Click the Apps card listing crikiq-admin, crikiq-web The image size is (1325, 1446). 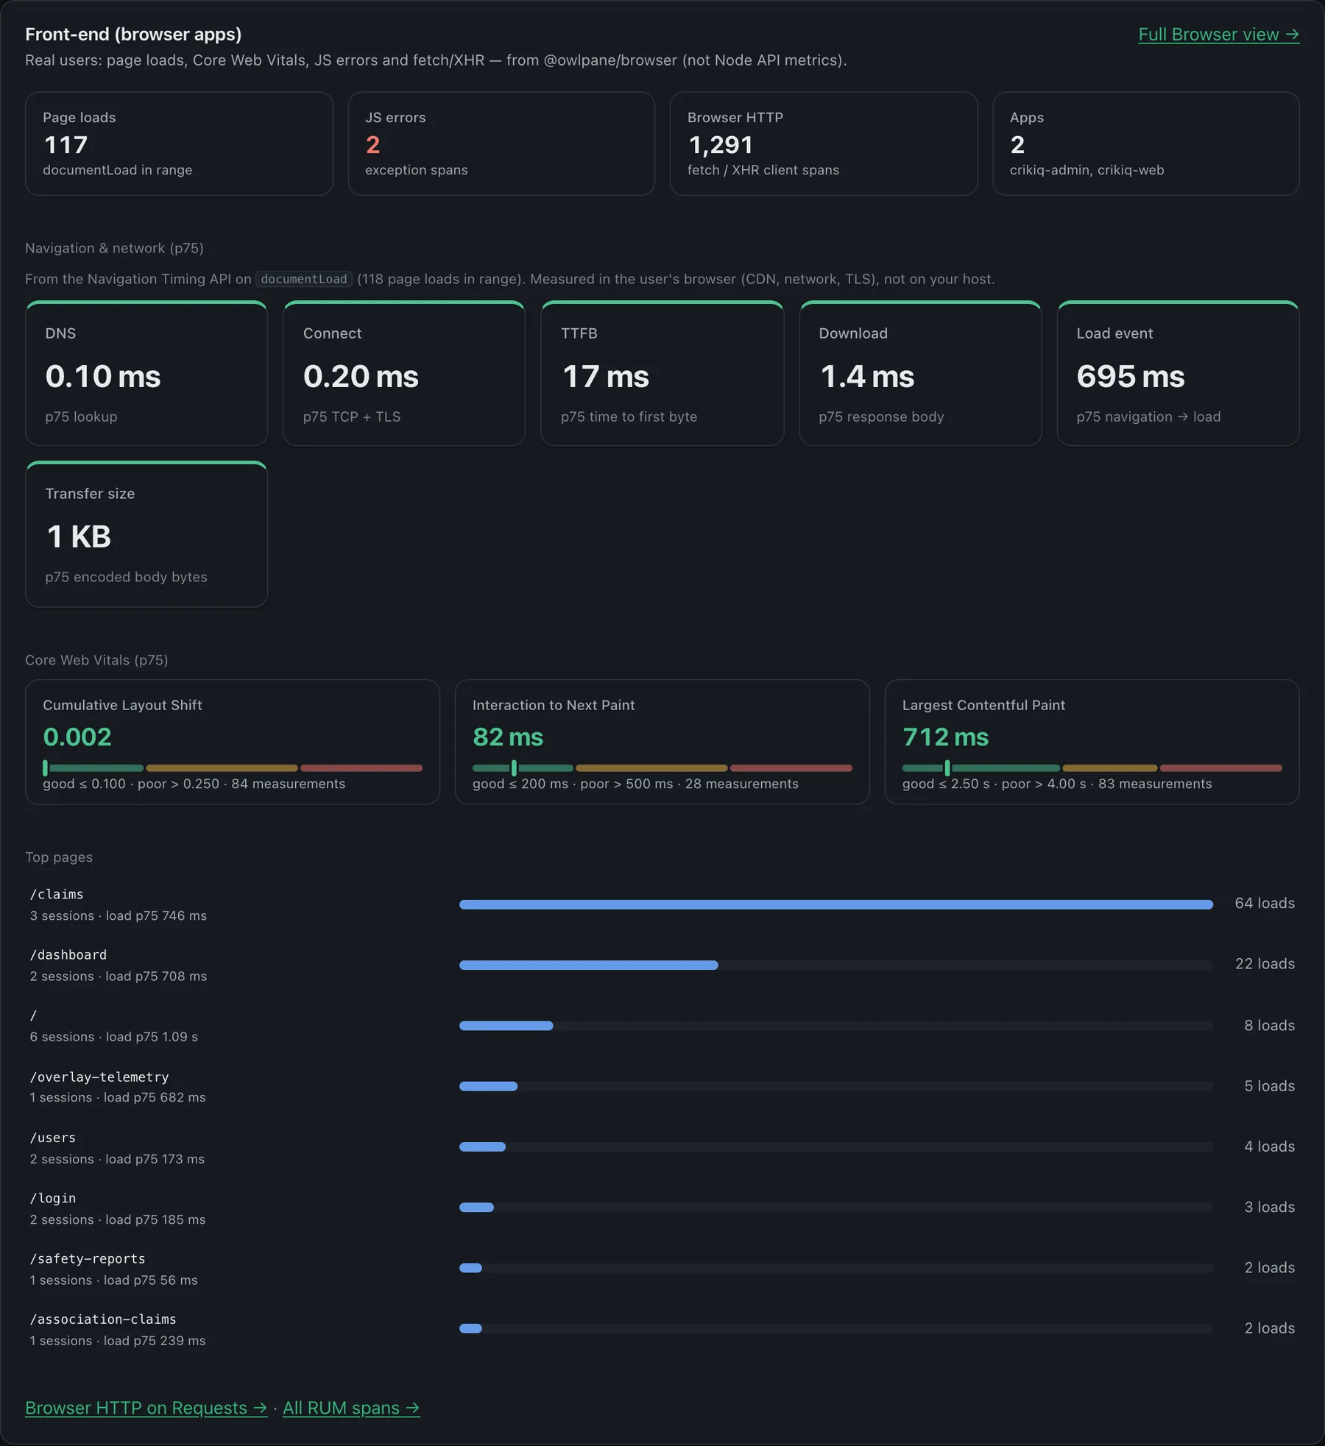1145,143
